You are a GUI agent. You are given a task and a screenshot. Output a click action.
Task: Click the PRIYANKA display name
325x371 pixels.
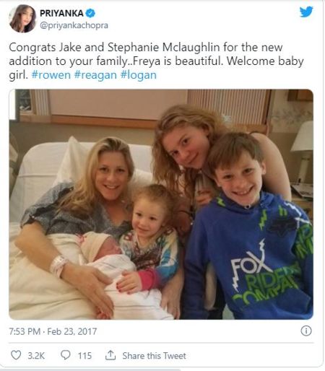tap(61, 13)
